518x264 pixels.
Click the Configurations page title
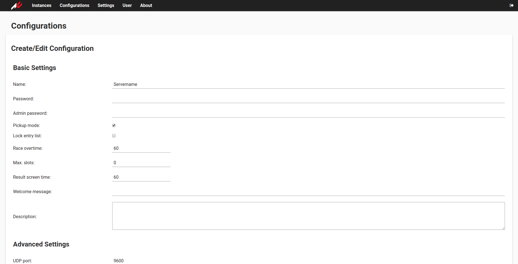[39, 26]
